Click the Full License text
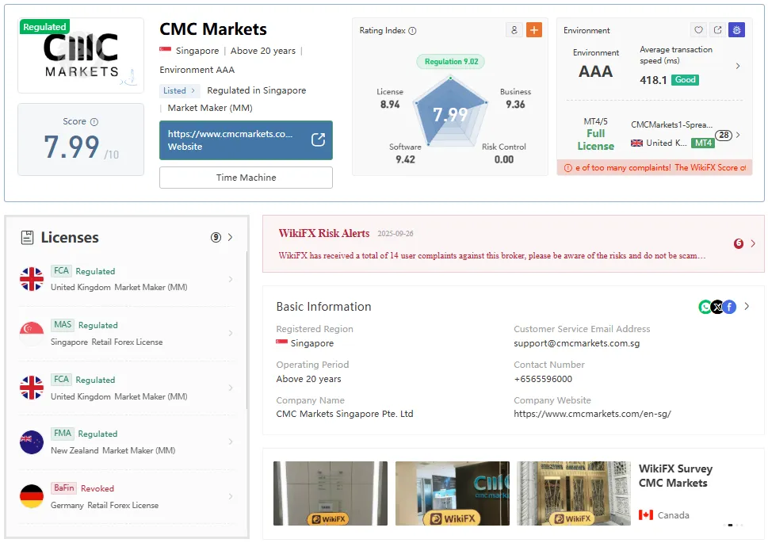The height and width of the screenshot is (543, 768). click(x=595, y=140)
